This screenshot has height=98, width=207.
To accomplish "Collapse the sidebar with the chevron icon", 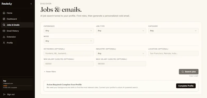I will [x=31, y=4].
